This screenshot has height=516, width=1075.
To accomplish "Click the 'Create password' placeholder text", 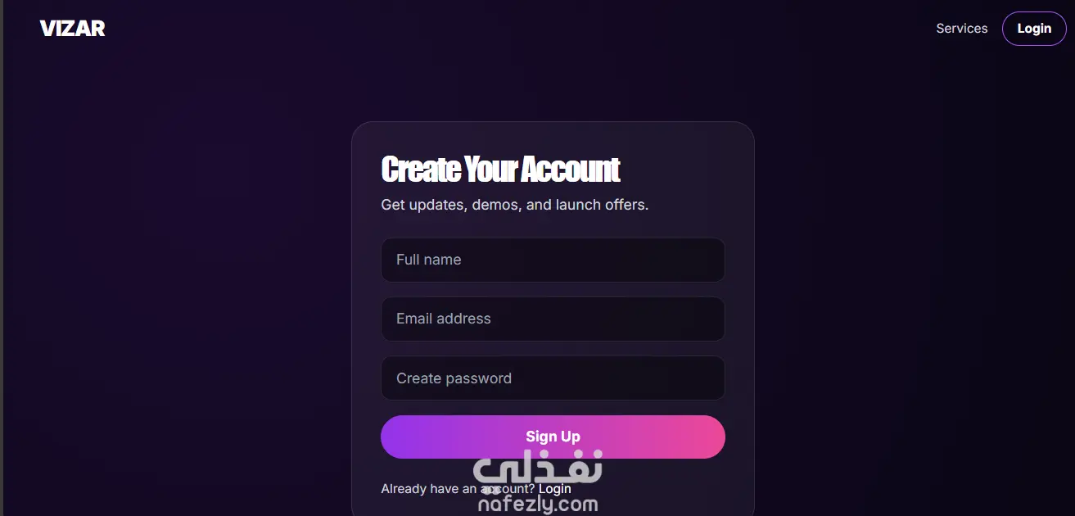I will [454, 378].
